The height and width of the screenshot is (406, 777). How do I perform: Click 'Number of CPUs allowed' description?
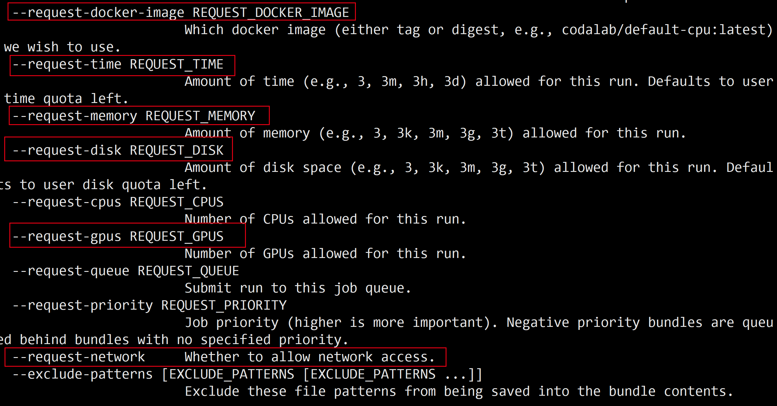pos(325,219)
